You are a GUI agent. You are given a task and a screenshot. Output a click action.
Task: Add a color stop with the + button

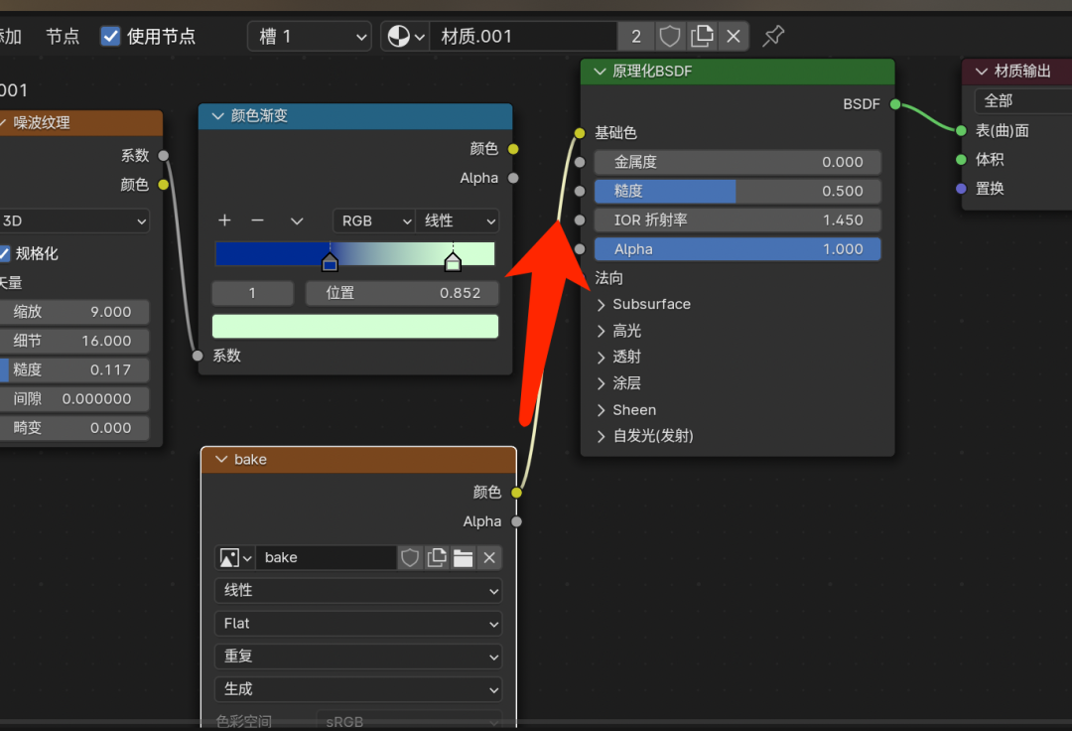point(224,220)
